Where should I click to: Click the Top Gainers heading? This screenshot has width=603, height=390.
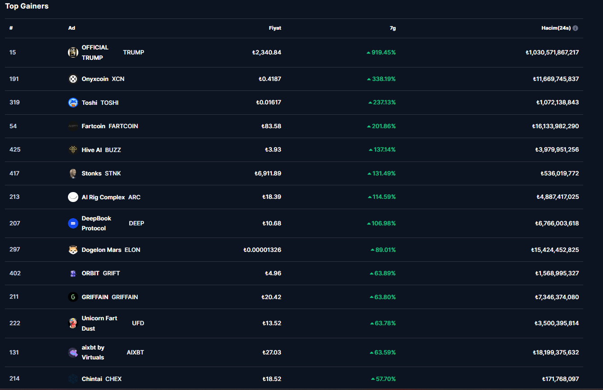click(x=27, y=6)
